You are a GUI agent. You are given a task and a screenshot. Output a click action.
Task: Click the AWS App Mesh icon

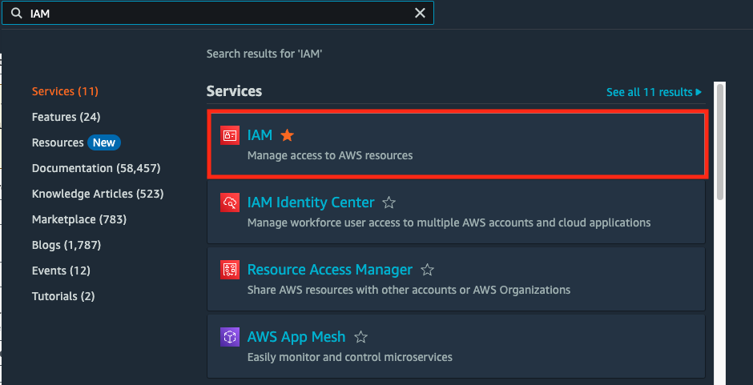[230, 337]
